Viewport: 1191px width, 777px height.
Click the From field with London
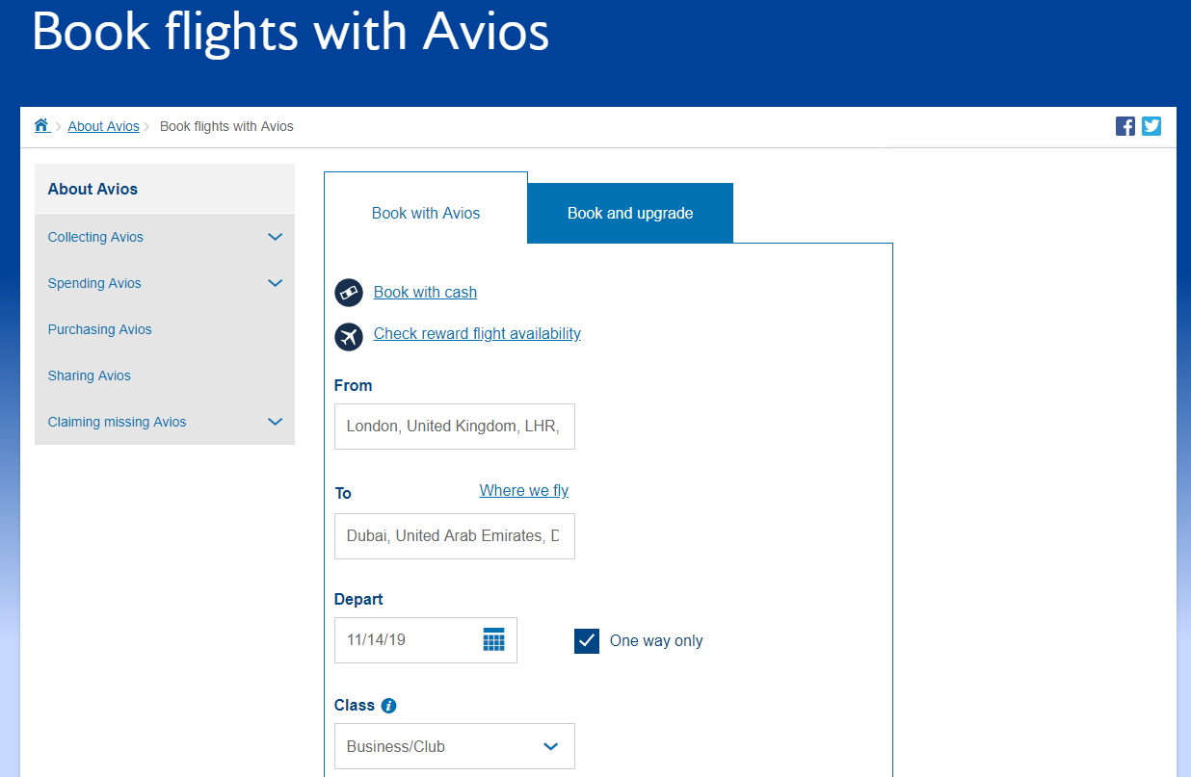455,427
